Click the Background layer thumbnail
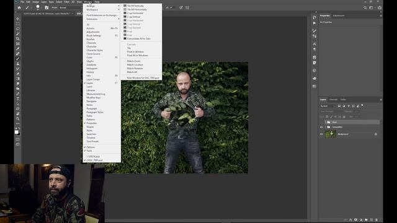Screen dimensions: 397x223 [331, 134]
